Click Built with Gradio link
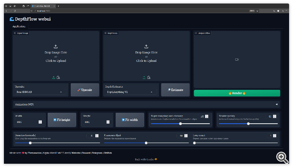The width and height of the screenshot is (293, 168). (146, 159)
